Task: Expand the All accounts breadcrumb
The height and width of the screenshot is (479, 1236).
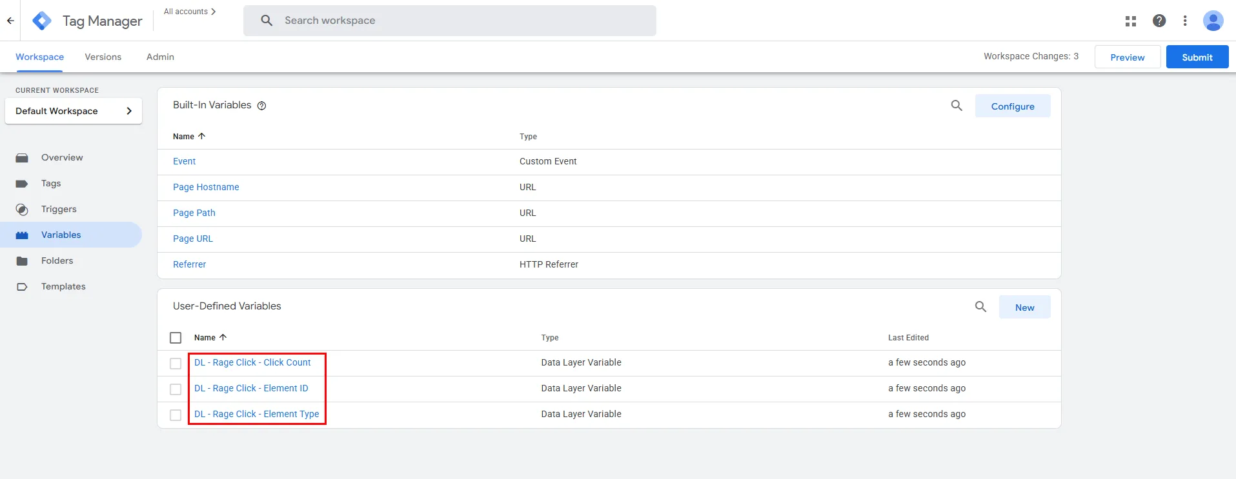Action: (x=190, y=12)
